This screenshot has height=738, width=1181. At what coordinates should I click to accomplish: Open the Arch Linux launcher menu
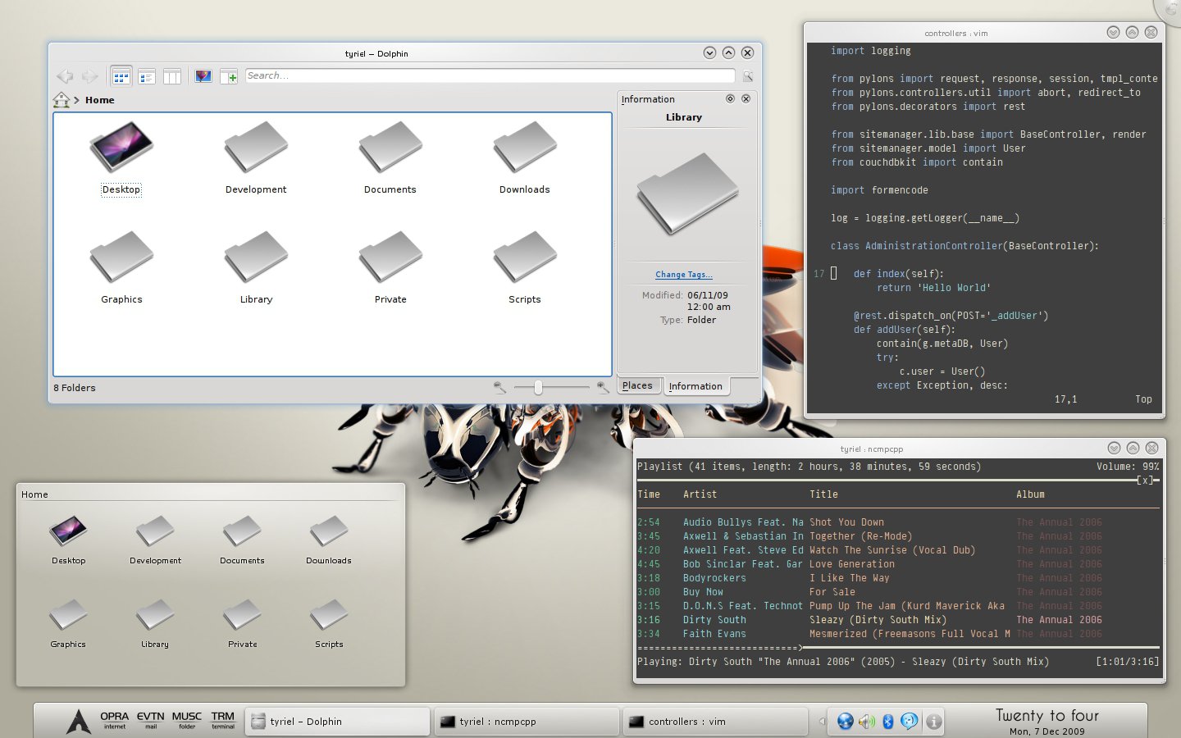[x=79, y=721]
